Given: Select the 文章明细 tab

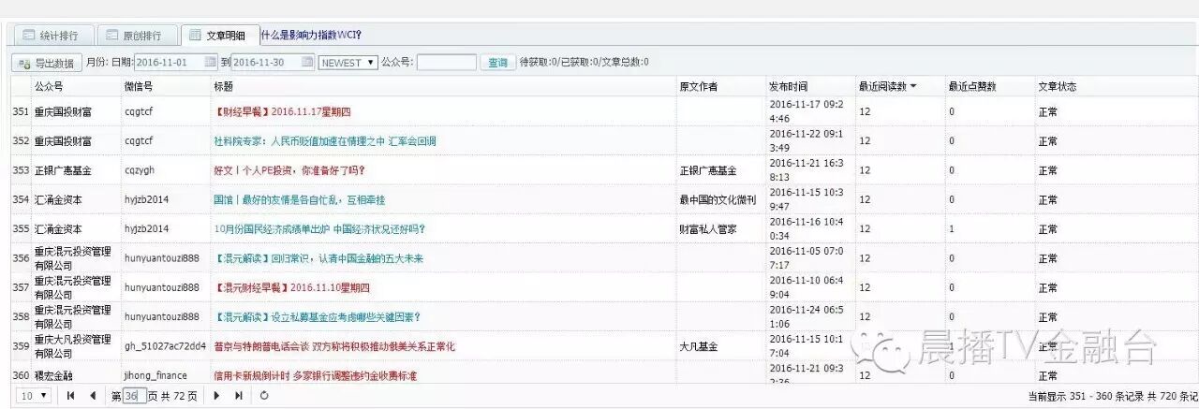Looking at the screenshot, I should (x=218, y=36).
